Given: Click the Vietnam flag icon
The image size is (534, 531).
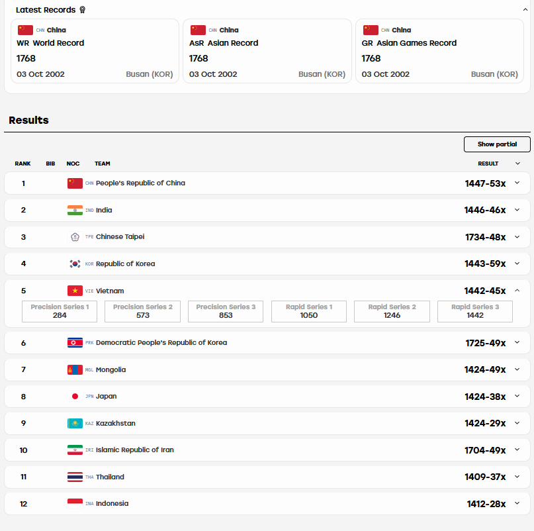Looking at the screenshot, I should (75, 291).
